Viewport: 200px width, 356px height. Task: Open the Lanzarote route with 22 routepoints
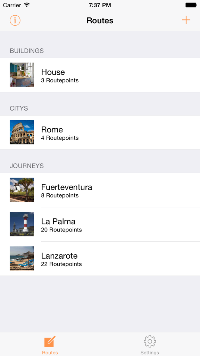click(100, 259)
